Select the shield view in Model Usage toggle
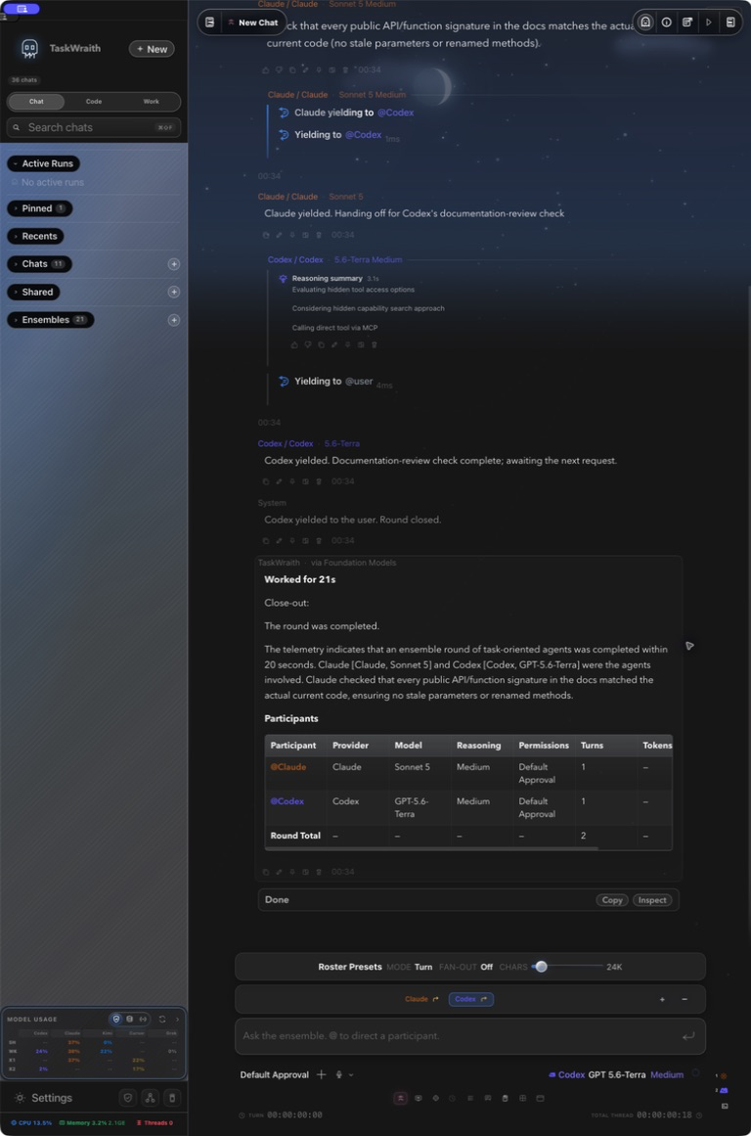The height and width of the screenshot is (1136, 751). pos(115,1020)
